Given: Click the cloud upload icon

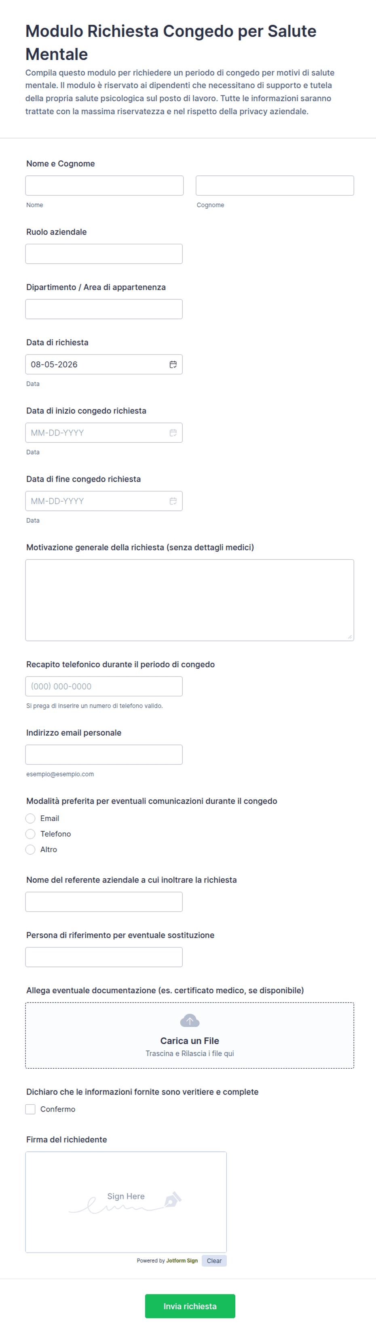Looking at the screenshot, I should click(x=190, y=1020).
